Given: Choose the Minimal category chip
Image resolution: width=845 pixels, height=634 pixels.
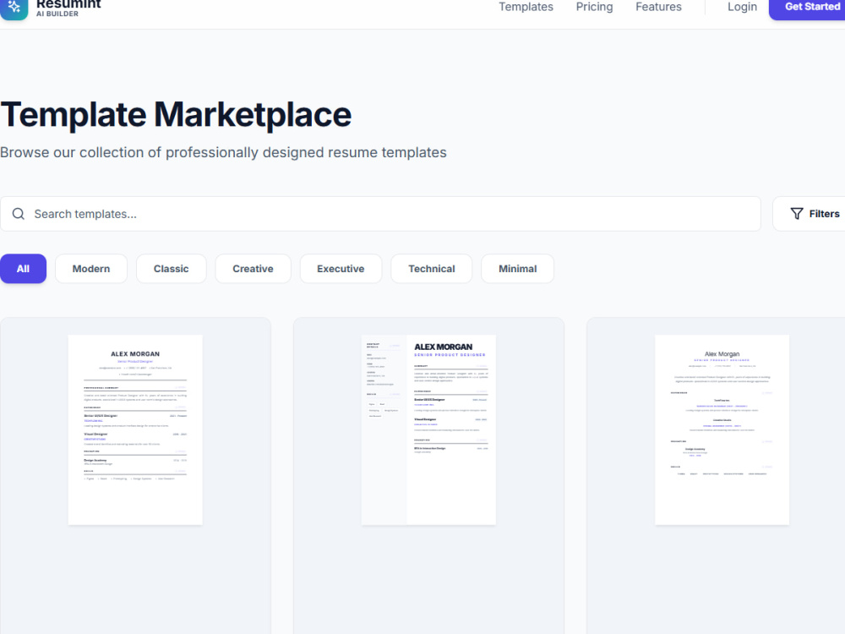Looking at the screenshot, I should [x=517, y=269].
